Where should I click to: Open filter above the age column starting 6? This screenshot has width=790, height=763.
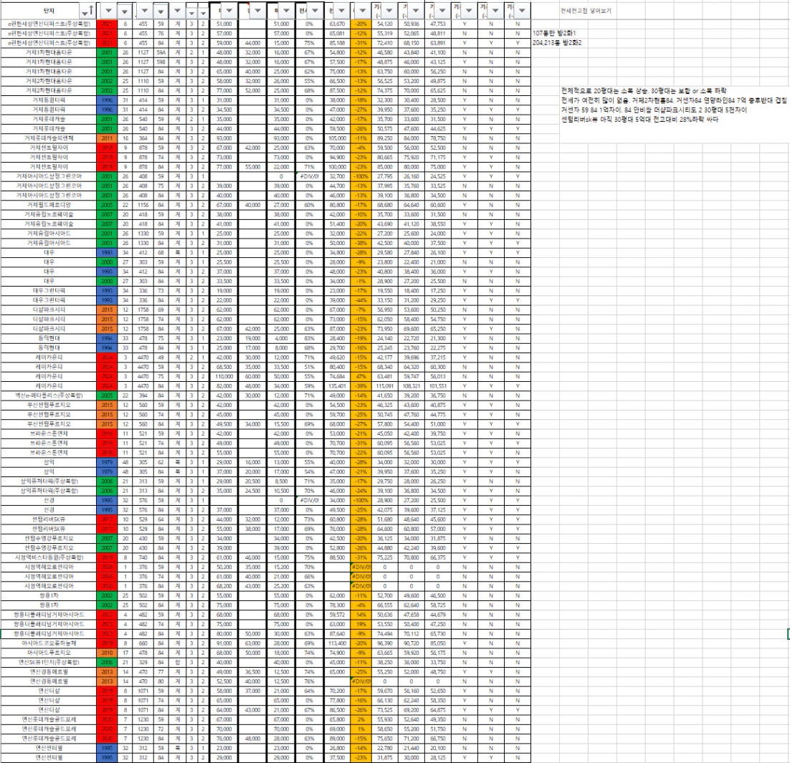pos(125,11)
